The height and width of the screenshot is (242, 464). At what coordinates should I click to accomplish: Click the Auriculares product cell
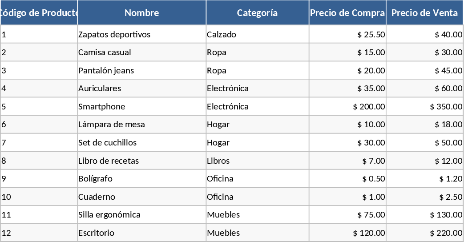pyautogui.click(x=100, y=89)
